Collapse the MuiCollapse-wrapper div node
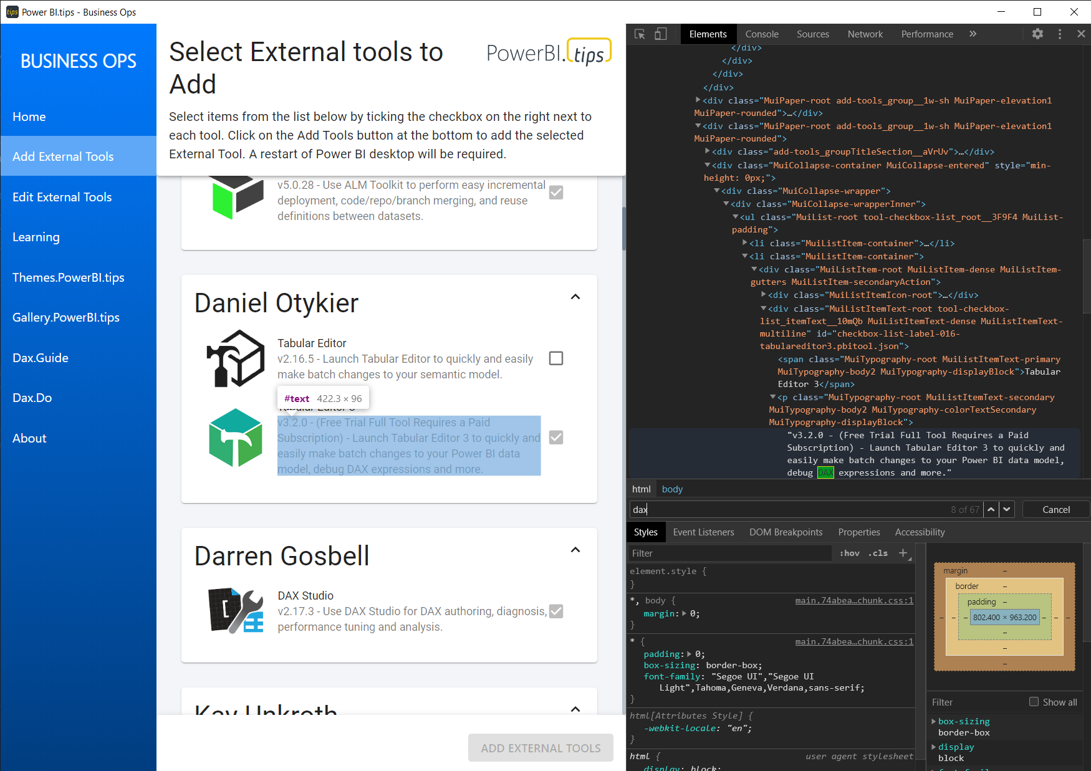Viewport: 1091px width, 771px height. coord(717,191)
